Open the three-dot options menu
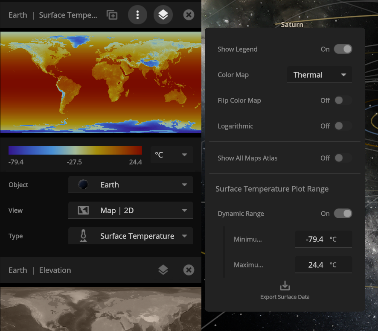The height and width of the screenshot is (331, 378). pos(137,15)
